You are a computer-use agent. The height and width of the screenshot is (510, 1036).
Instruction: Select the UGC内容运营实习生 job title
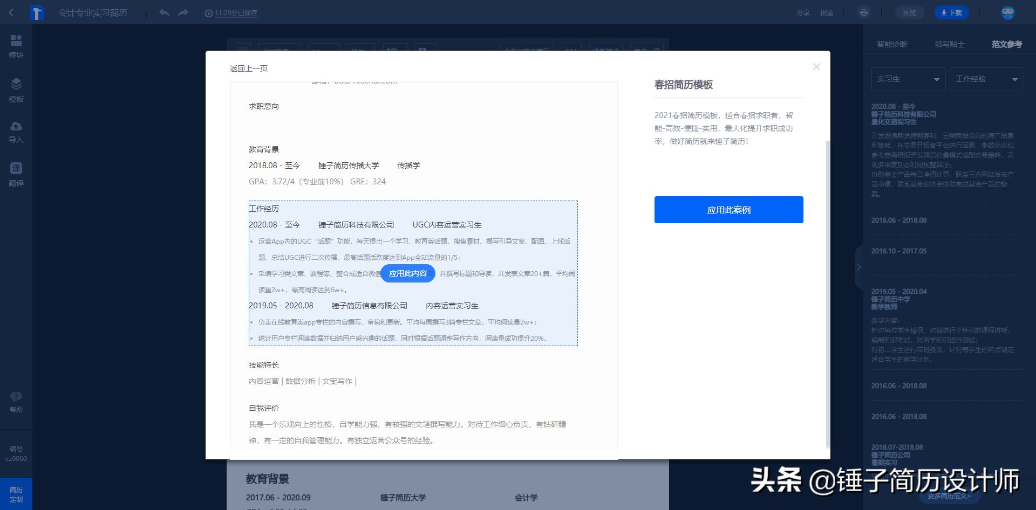click(x=447, y=225)
